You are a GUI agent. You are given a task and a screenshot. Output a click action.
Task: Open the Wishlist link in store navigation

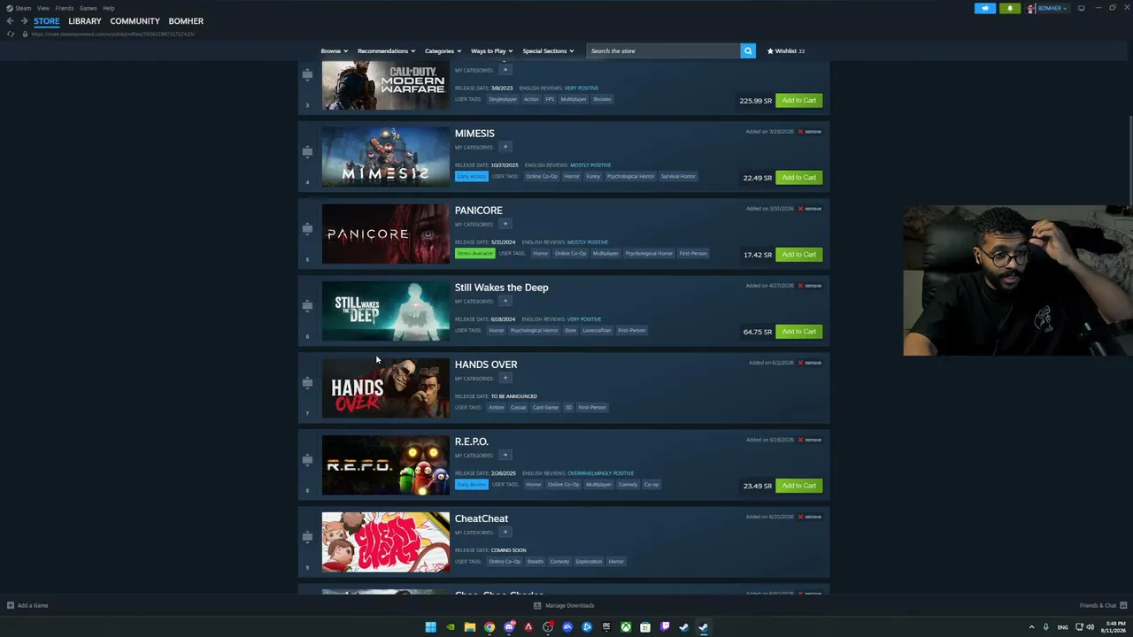pyautogui.click(x=786, y=50)
